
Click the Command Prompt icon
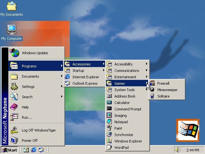click(109, 108)
